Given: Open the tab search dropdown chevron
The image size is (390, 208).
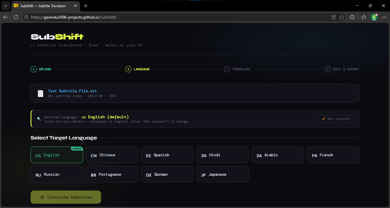Looking at the screenshot, I should click(x=5, y=6).
